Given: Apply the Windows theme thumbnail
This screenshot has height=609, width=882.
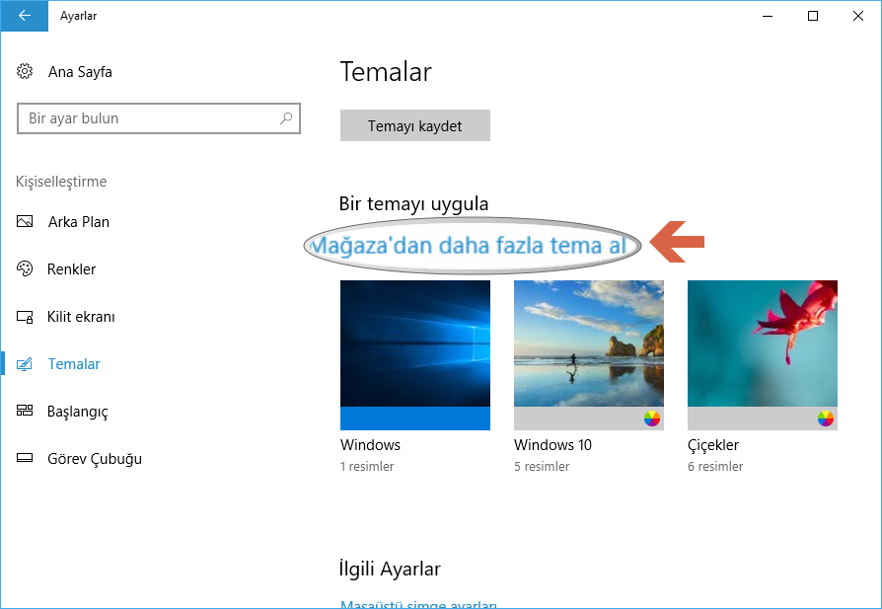Looking at the screenshot, I should (414, 355).
